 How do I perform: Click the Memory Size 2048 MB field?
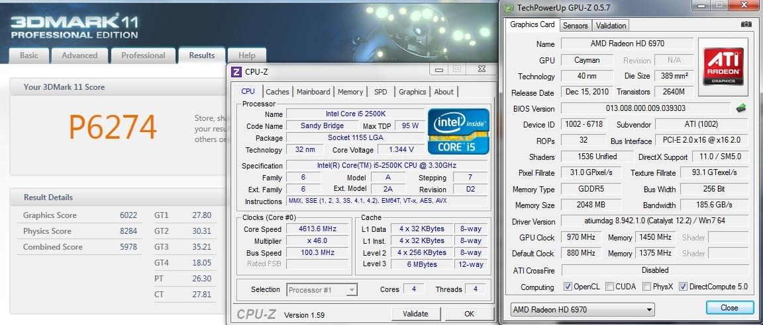(x=591, y=205)
